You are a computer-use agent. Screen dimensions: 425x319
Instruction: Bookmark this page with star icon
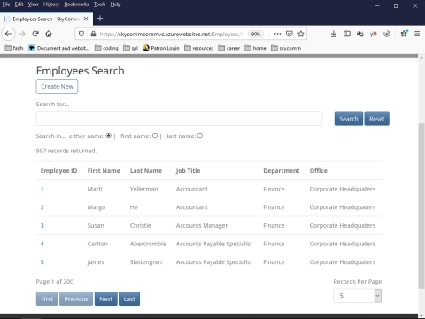[x=301, y=34]
